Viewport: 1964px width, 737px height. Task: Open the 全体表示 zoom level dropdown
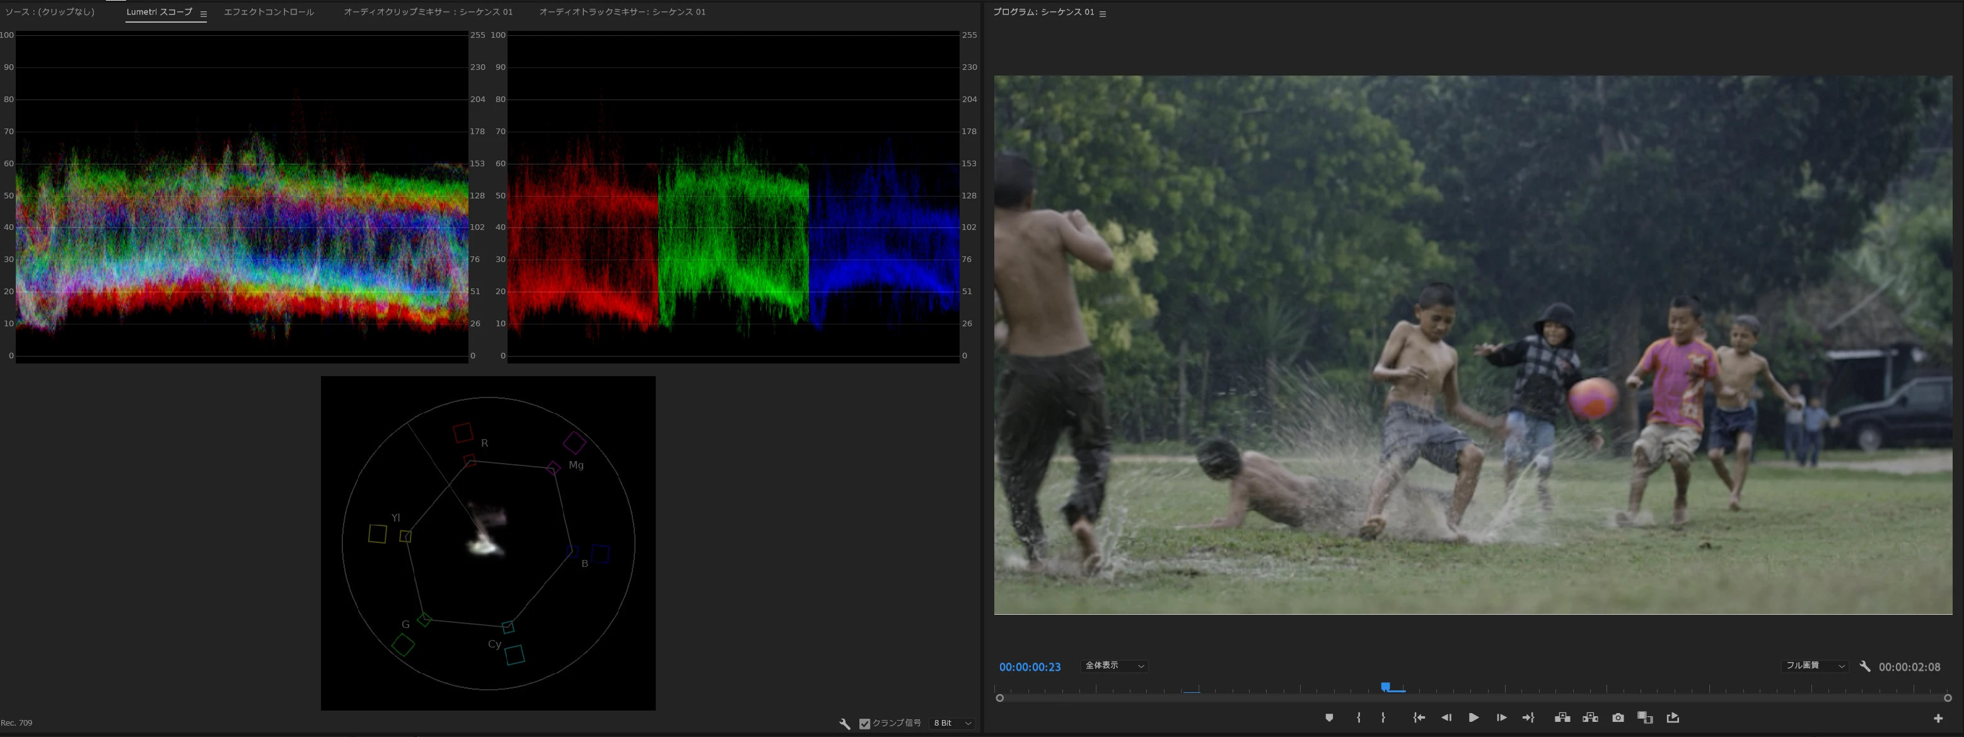pyautogui.click(x=1114, y=665)
